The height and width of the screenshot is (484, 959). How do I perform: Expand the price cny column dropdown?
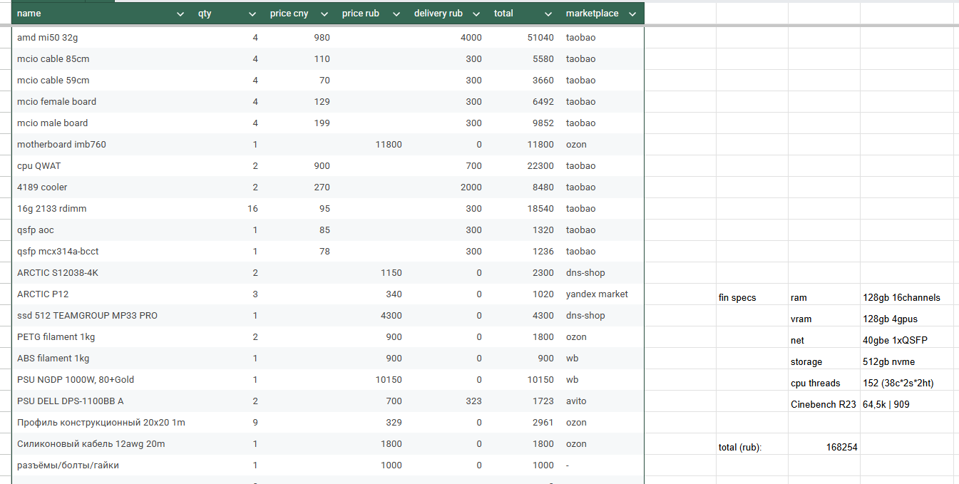[324, 14]
